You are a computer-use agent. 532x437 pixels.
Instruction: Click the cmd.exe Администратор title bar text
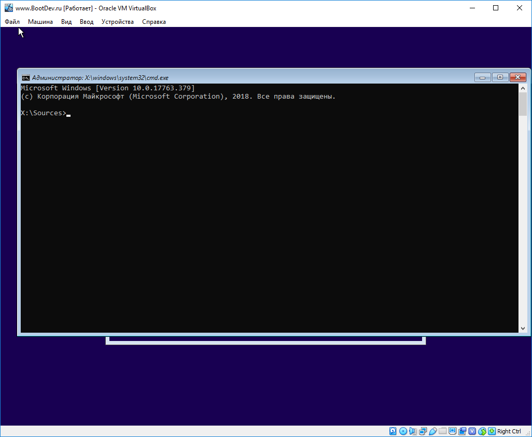tap(100, 78)
